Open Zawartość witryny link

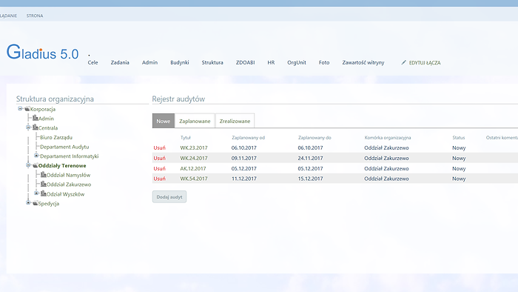(x=363, y=62)
